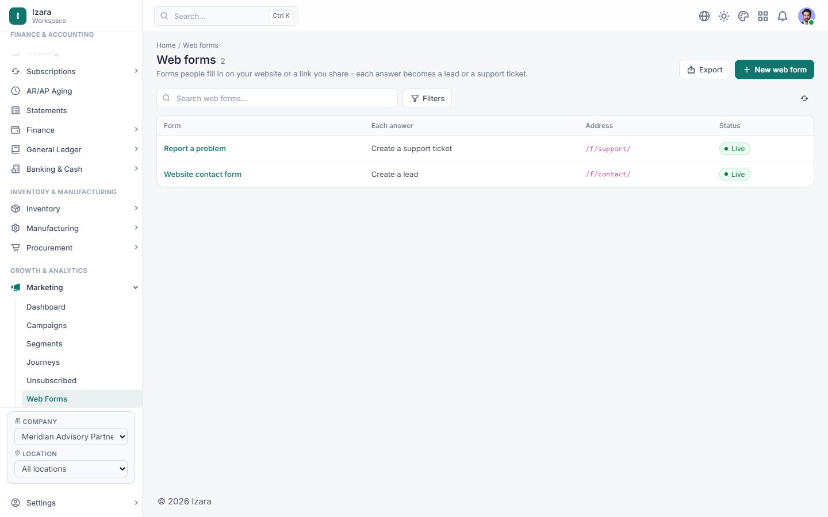
Task: Open the notifications bell
Action: point(783,16)
